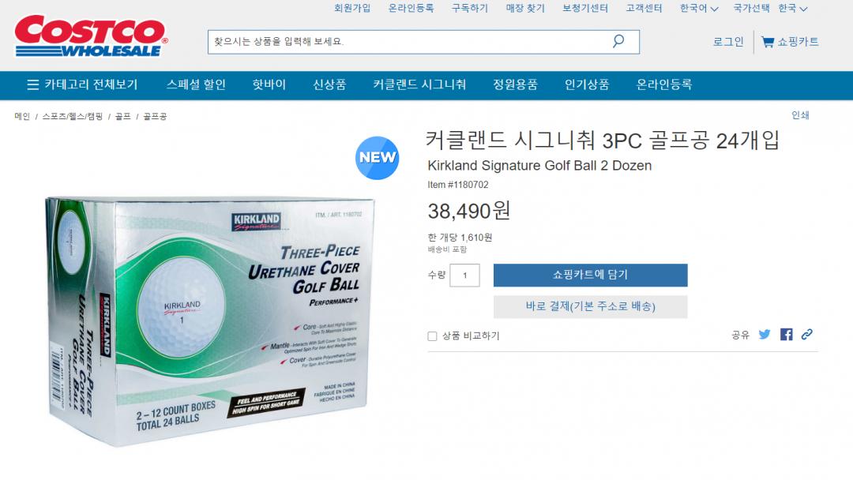Click the blue NEW badge
This screenshot has width=853, height=480.
377,158
